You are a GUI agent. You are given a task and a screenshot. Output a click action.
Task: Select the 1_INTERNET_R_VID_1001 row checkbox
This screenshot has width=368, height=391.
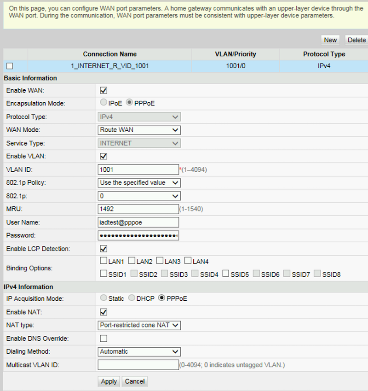[x=10, y=66]
